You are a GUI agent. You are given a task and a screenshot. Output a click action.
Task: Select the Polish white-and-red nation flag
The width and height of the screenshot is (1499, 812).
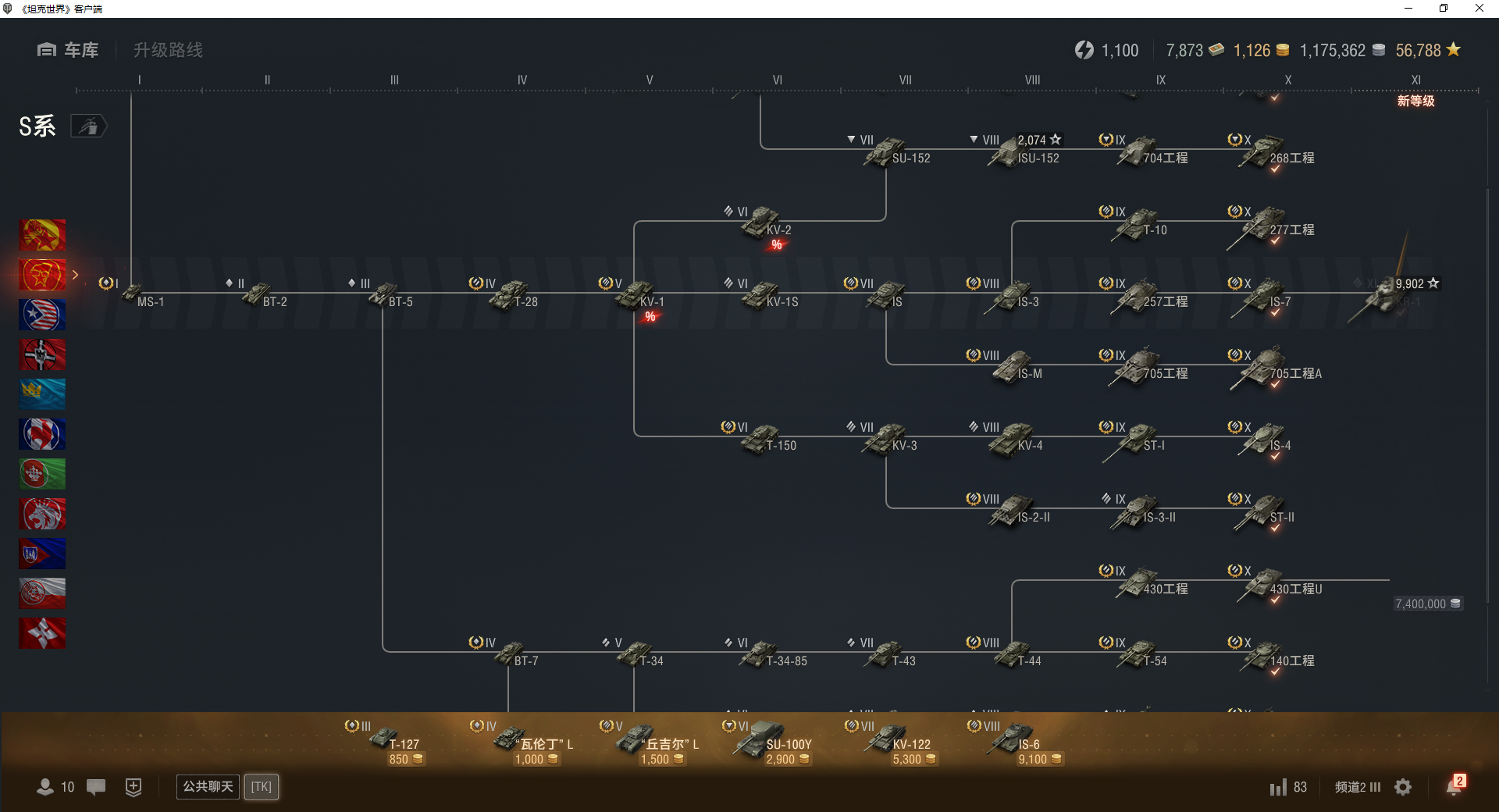tap(42, 593)
